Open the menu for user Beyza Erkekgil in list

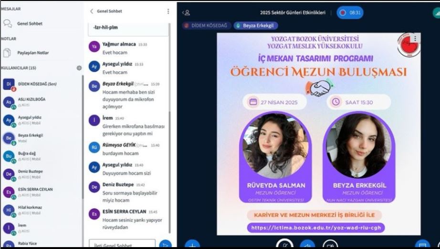tap(42, 138)
